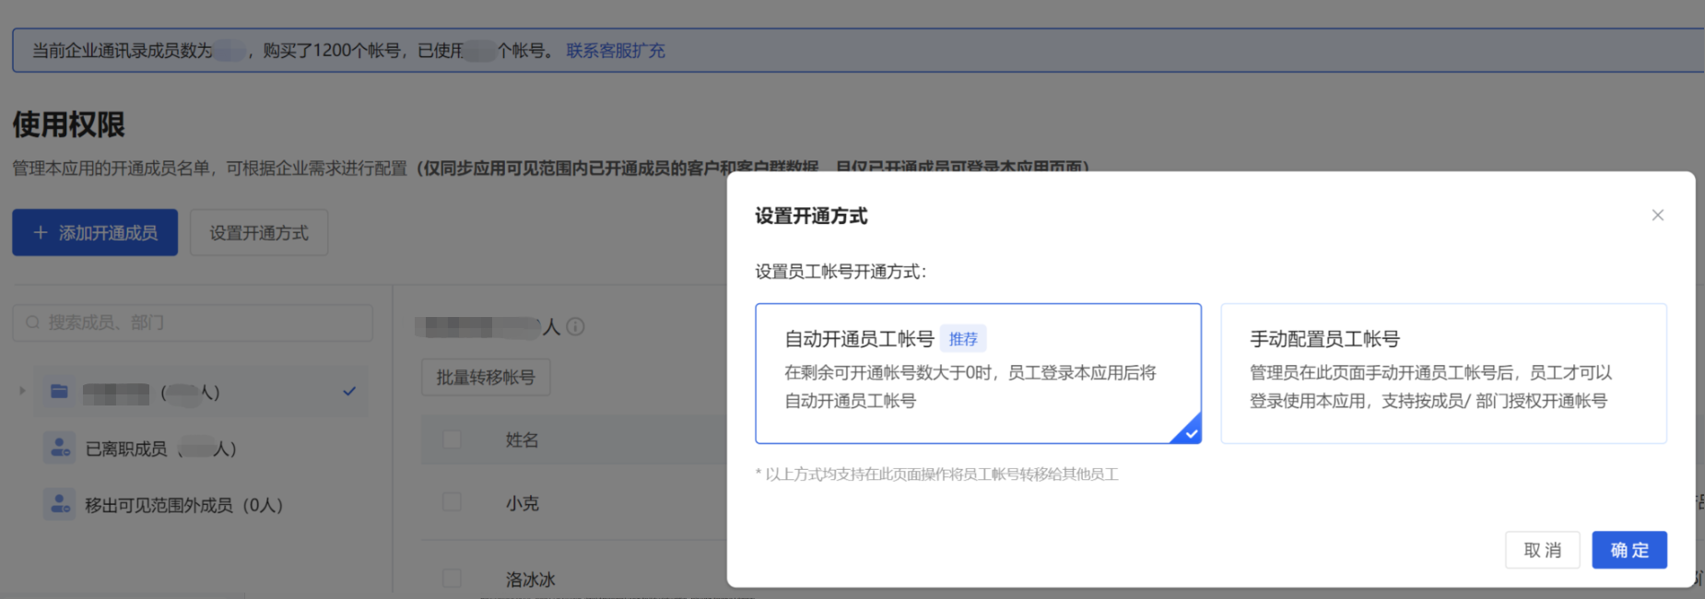
Task: Click the 已离职成员 person icon
Action: pos(60,449)
